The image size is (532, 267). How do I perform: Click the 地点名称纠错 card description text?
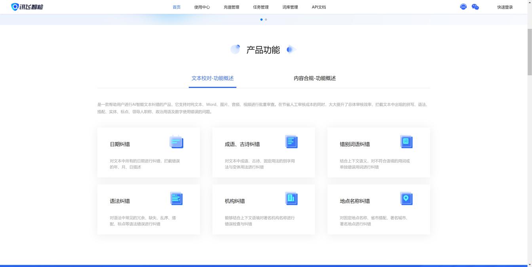point(374,221)
